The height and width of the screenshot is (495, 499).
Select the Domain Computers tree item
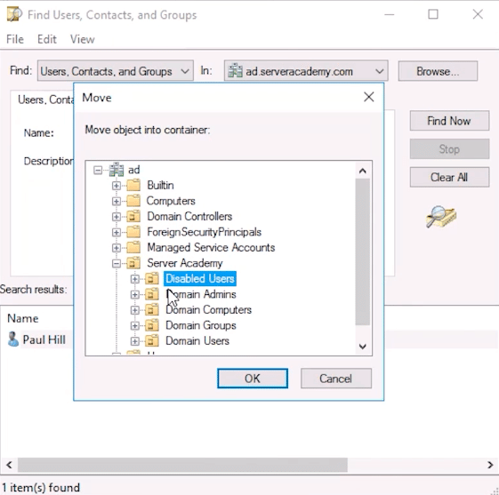coord(208,309)
